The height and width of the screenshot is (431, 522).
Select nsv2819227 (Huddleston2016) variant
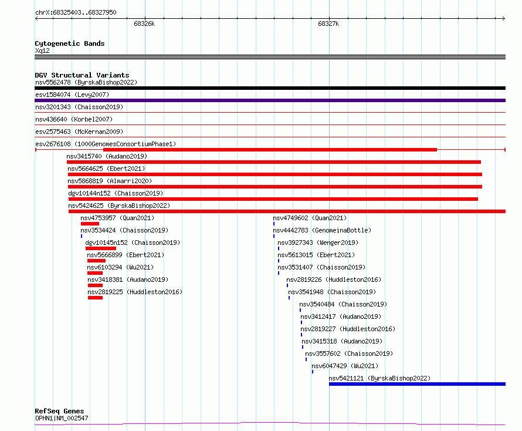click(x=348, y=329)
